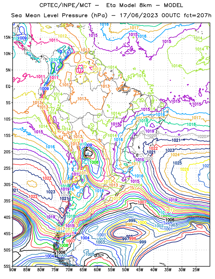This screenshot has height=279, width=215.
Task: Click the '00UTC' time text
Action: point(171,15)
